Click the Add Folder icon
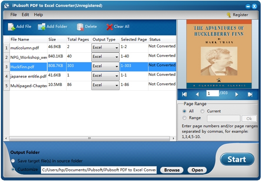Image resolution: width=261 pixels, height=181 pixels. coord(41,27)
